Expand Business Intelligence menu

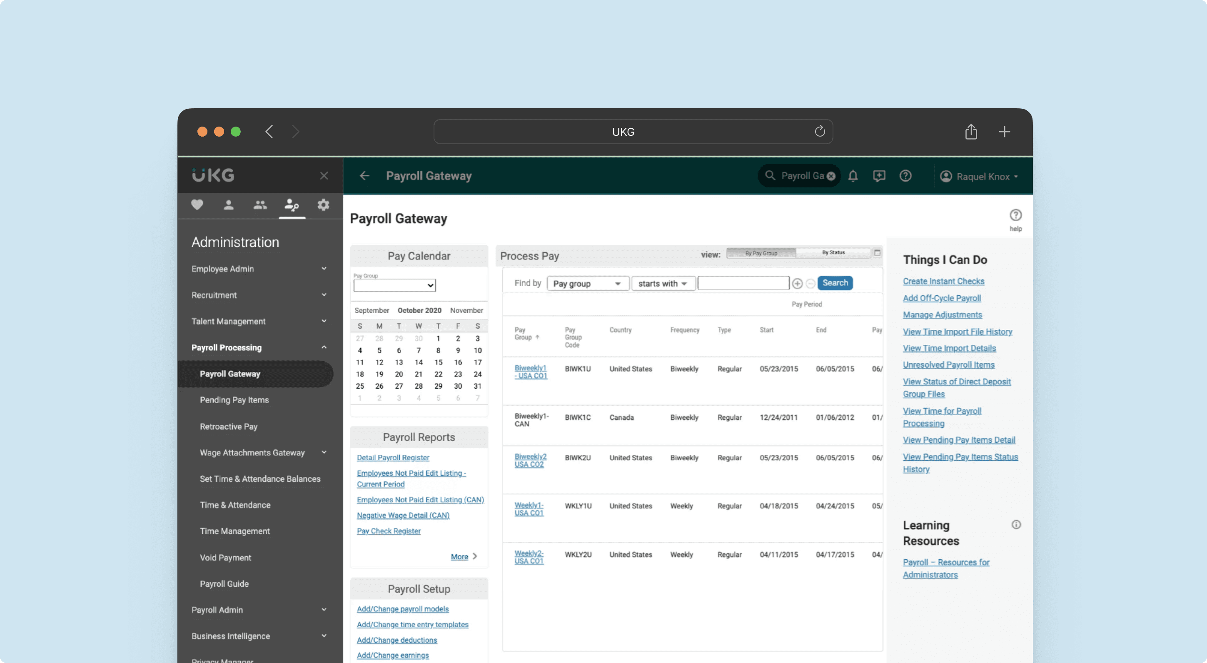[x=324, y=636]
